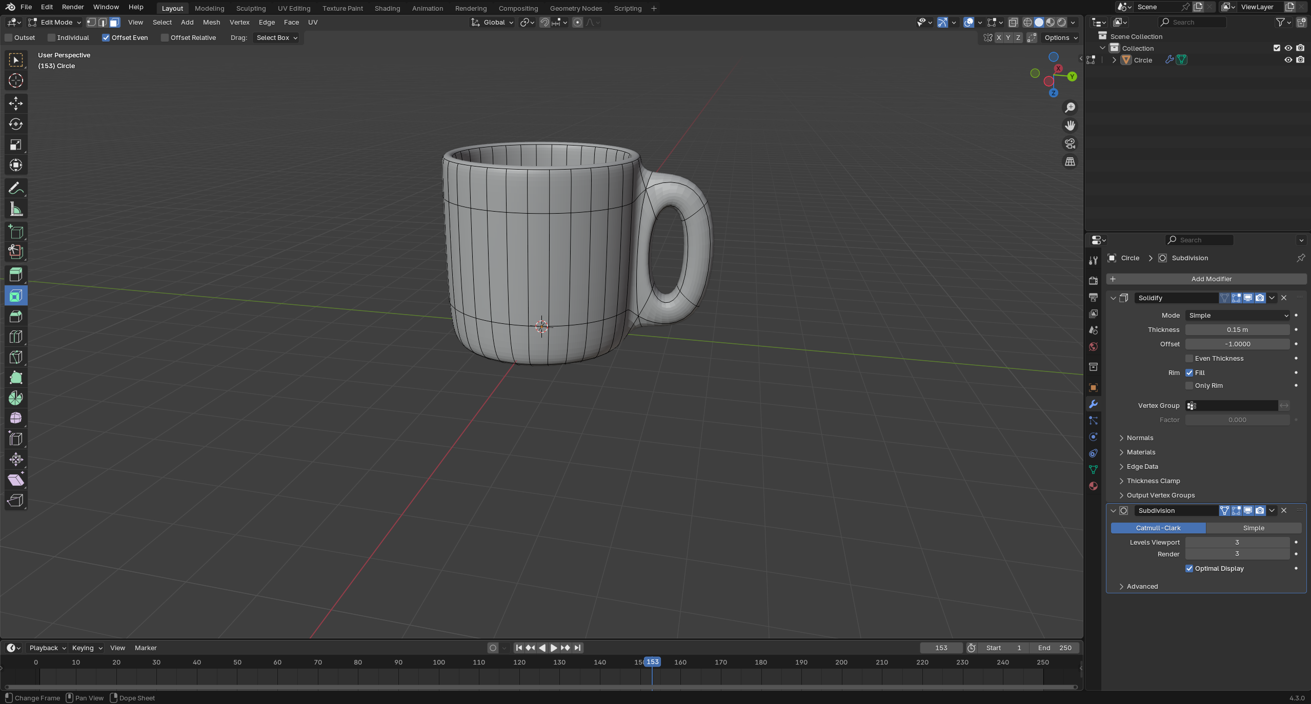Image resolution: width=1311 pixels, height=704 pixels.
Task: Switch to Shading workspace tab
Action: click(387, 8)
